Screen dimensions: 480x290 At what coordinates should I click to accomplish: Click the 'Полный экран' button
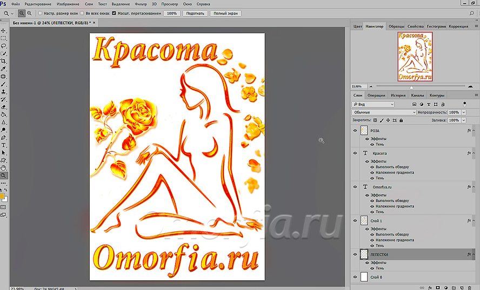point(225,14)
